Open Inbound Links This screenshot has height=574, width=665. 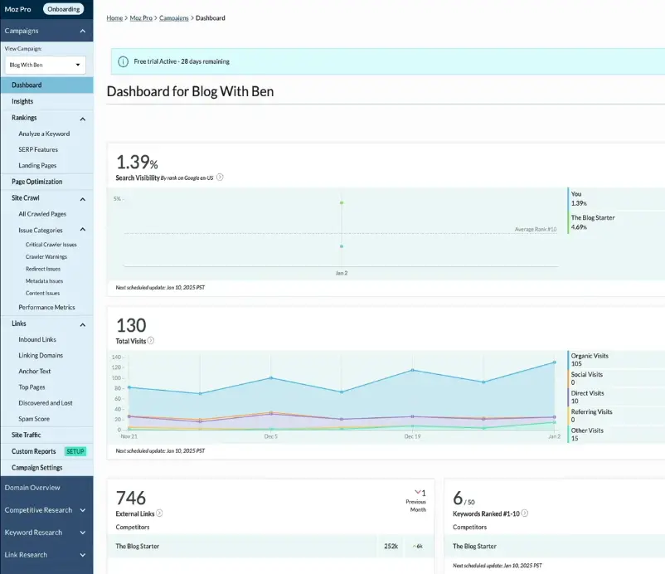37,339
